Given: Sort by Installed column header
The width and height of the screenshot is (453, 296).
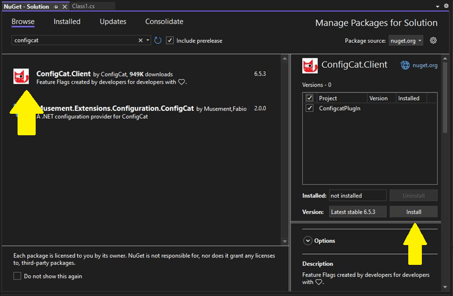Looking at the screenshot, I should [x=412, y=98].
